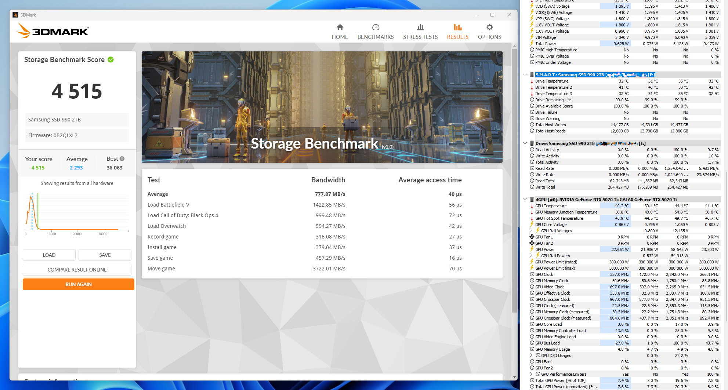Click the Storage Benchmark banner image
This screenshot has width=728, height=390.
tap(322, 107)
